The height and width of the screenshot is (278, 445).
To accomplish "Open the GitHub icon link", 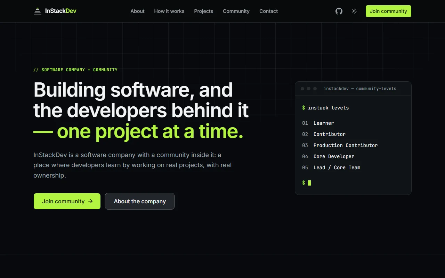I will (x=339, y=11).
